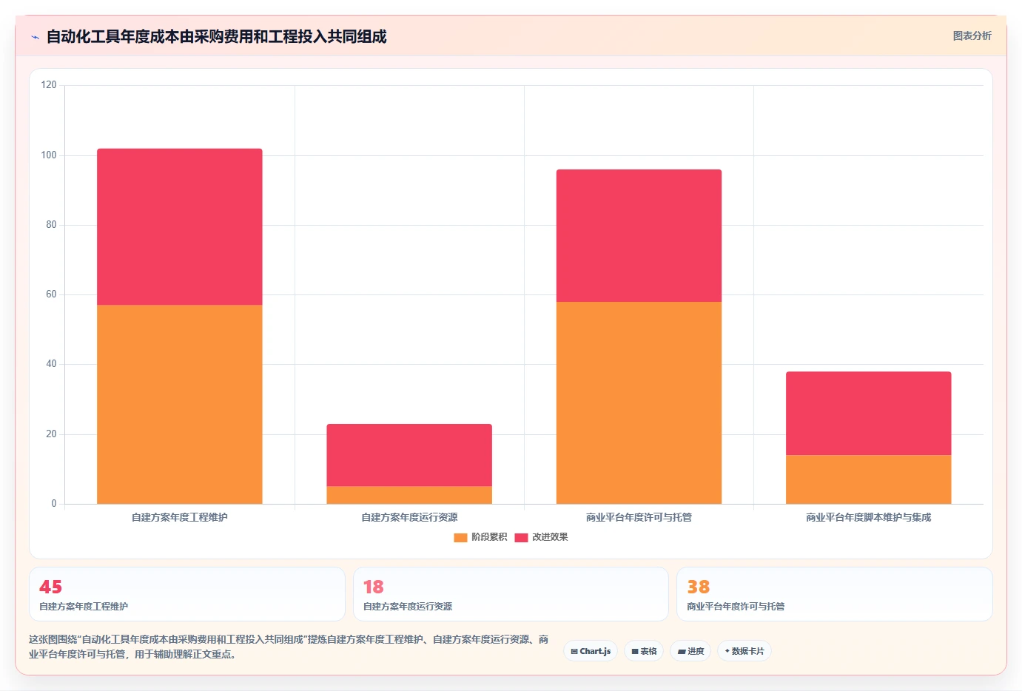
Task: Click the orange bar for 商业平台年度脚本维护与集成
Action: click(868, 479)
